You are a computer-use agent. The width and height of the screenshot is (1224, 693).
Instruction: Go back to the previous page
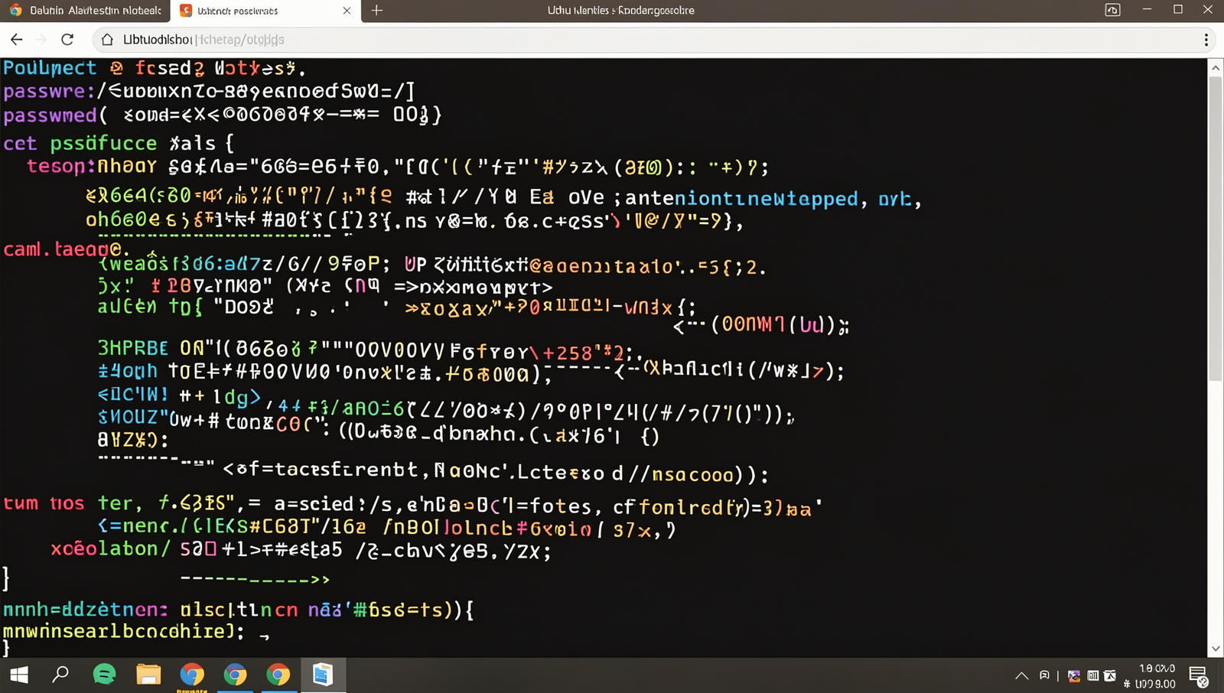tap(16, 40)
